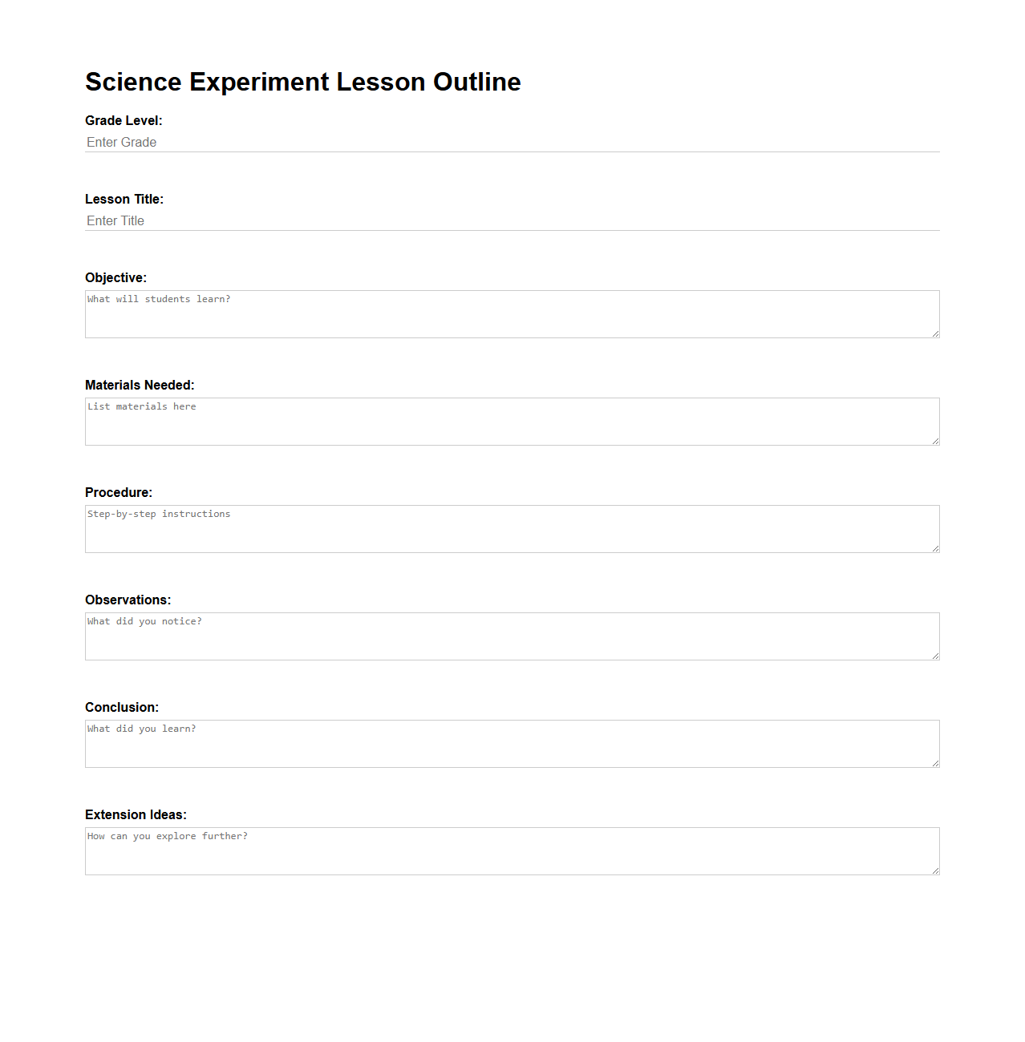Image resolution: width=1025 pixels, height=1042 pixels.
Task: Click inside the Conclusion text area
Action: click(512, 743)
